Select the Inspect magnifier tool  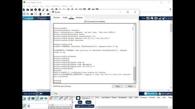click(x=28, y=14)
